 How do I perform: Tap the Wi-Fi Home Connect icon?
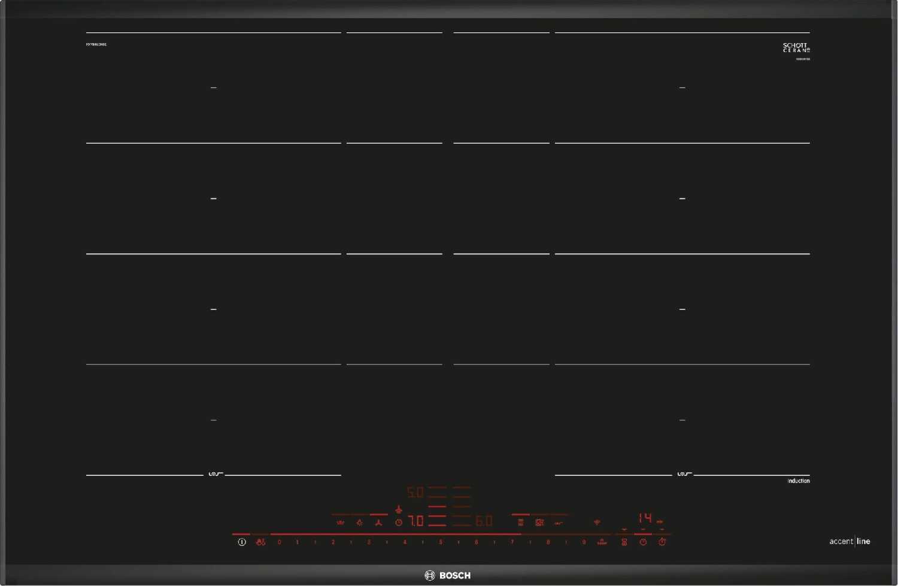[597, 523]
